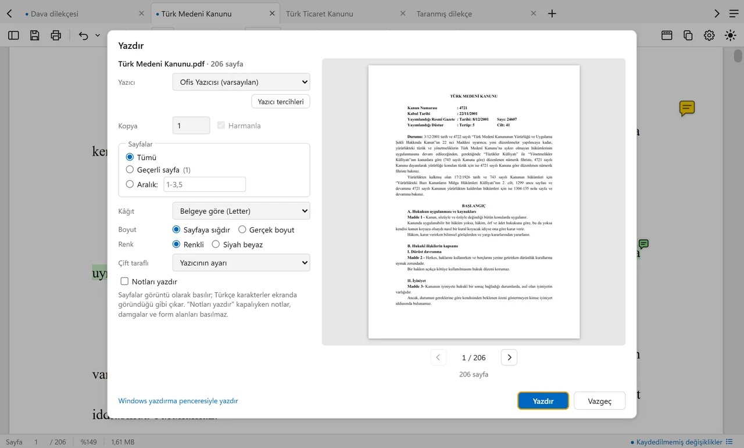Cancel with the Vazgeç button
Screen dimensions: 744x448
click(600, 401)
